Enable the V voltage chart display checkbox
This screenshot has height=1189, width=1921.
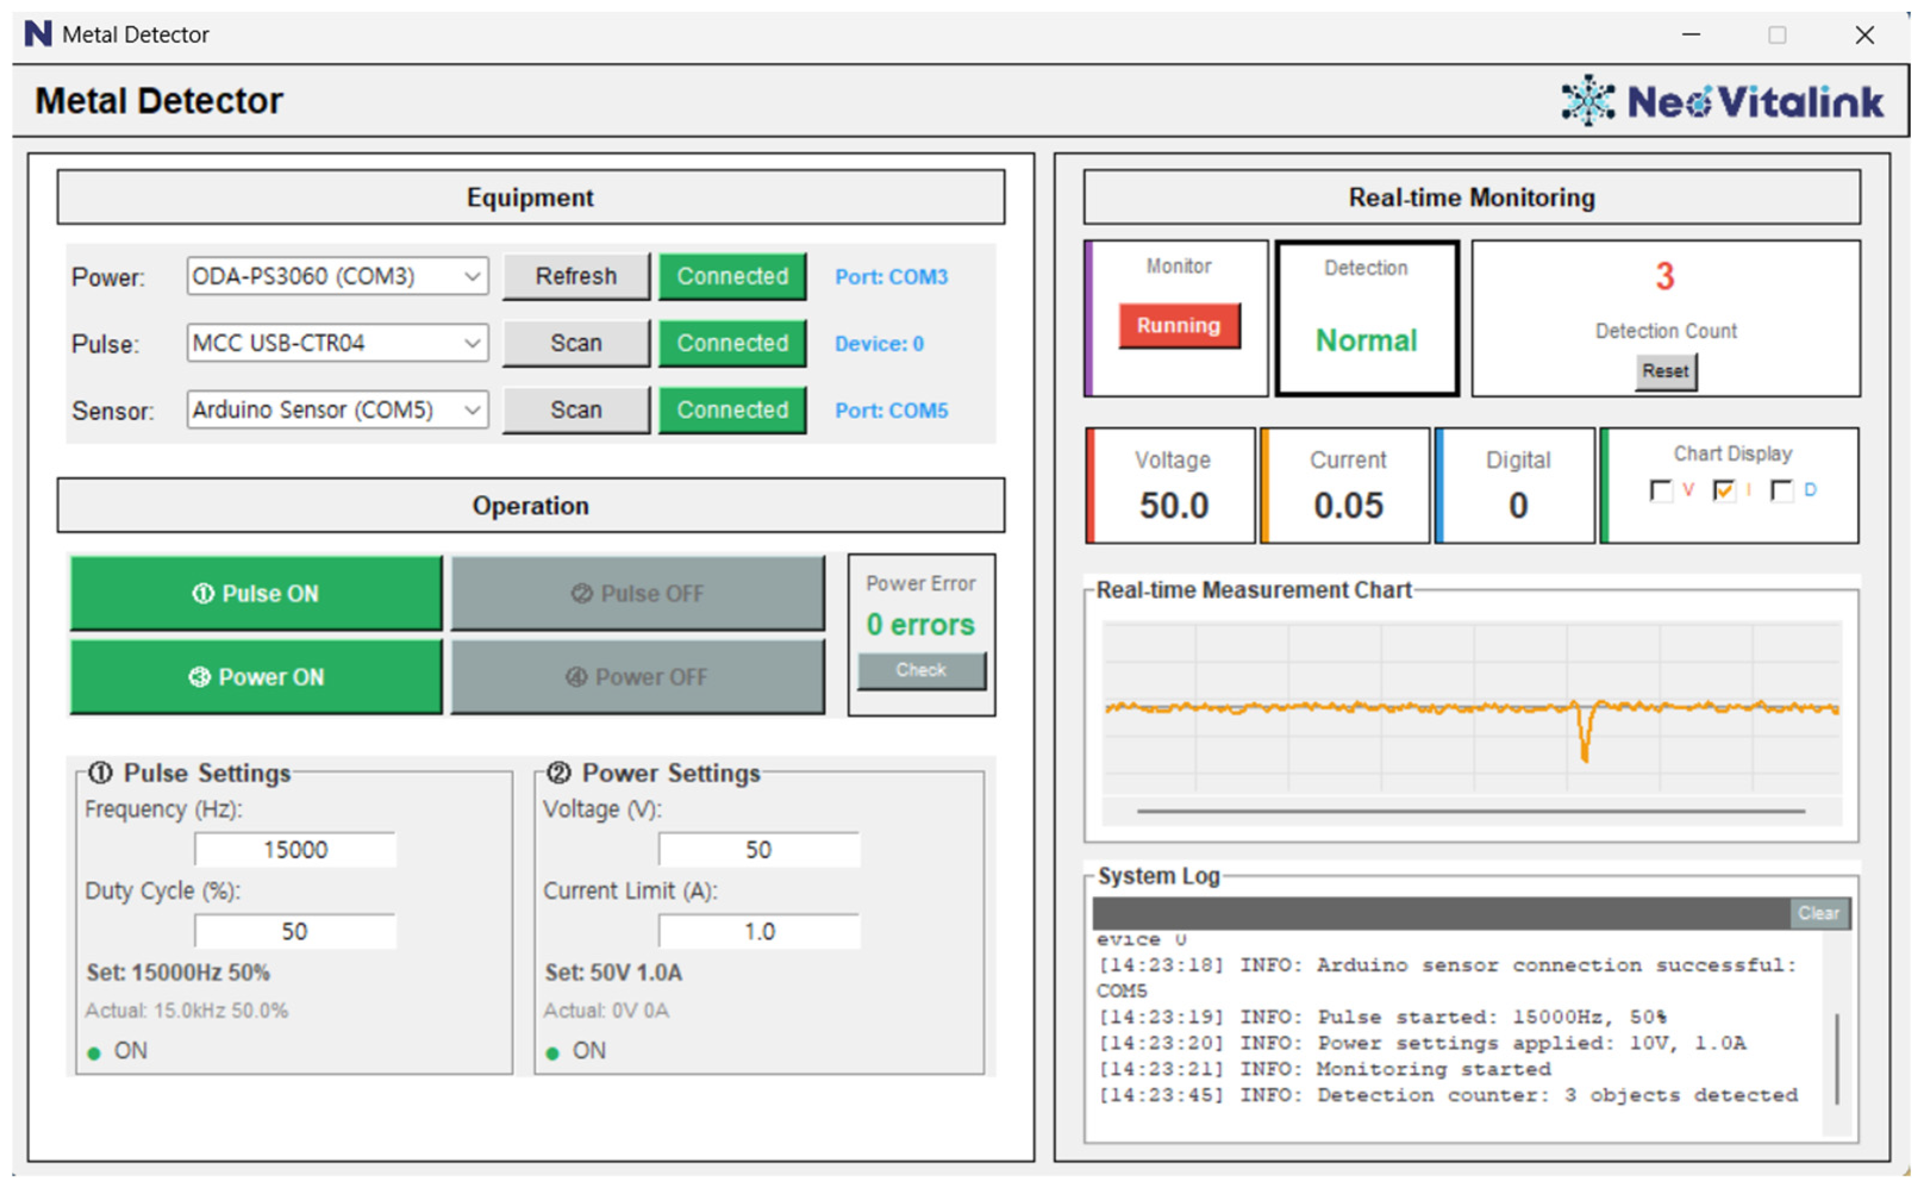(1660, 491)
